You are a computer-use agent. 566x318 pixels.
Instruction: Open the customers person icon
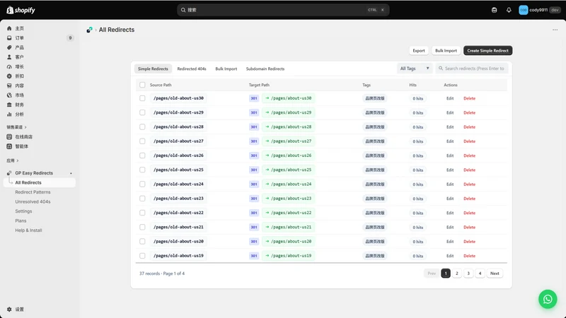click(x=9, y=57)
